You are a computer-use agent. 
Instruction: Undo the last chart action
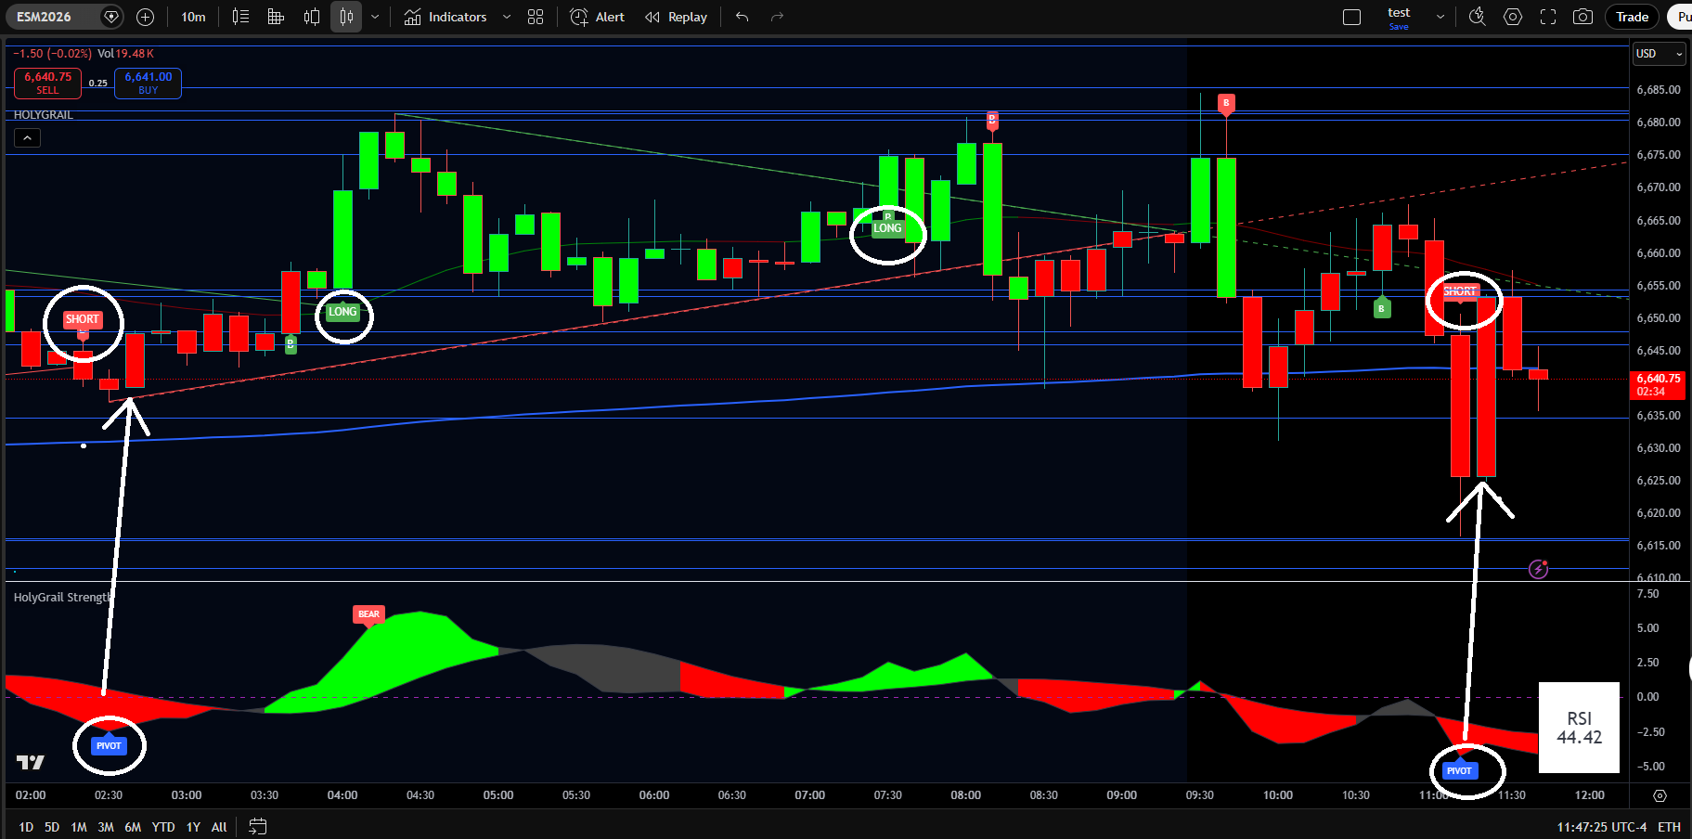point(742,17)
